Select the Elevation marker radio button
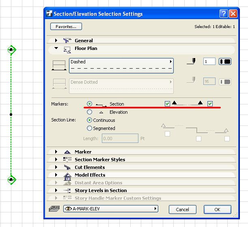 (x=89, y=112)
